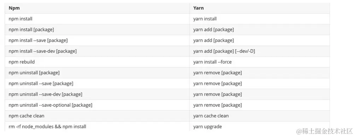Select 'npm uninstall --save-dev [package]' cell
Screen dimensions: 355x137
click(x=97, y=94)
